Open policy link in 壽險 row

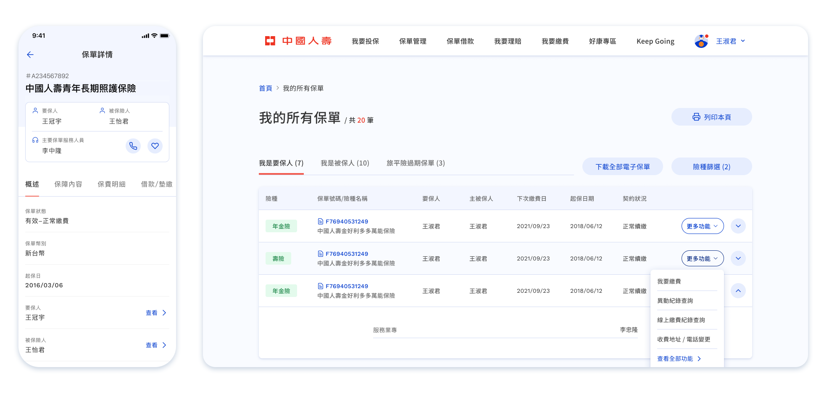coord(347,254)
